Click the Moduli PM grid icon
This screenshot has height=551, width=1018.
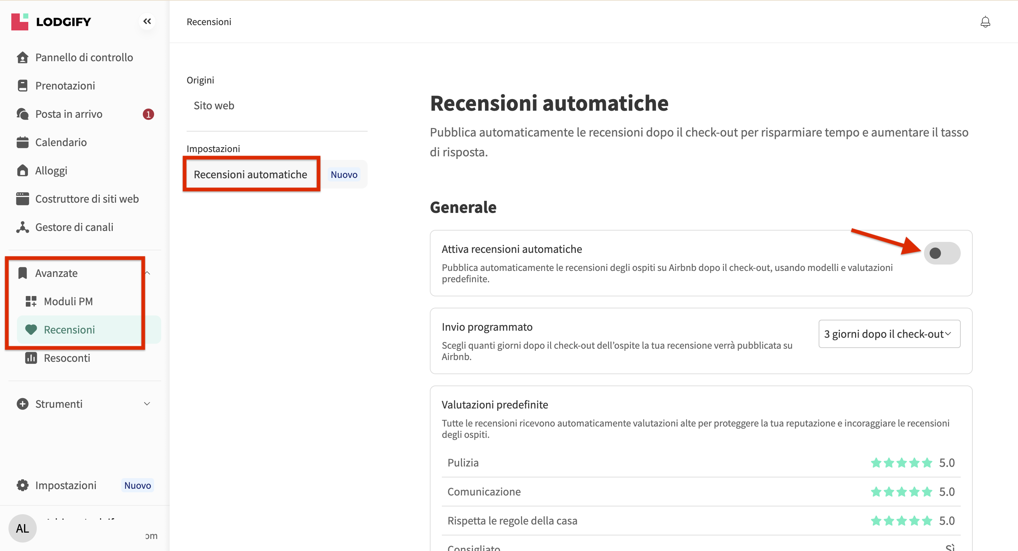tap(31, 301)
